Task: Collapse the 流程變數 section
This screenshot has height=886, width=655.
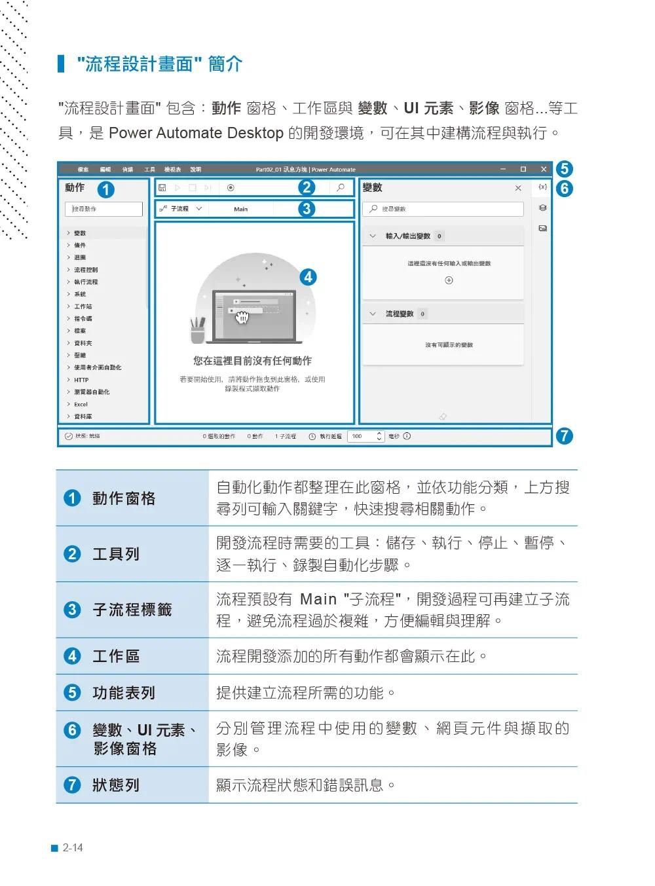Action: 373,314
